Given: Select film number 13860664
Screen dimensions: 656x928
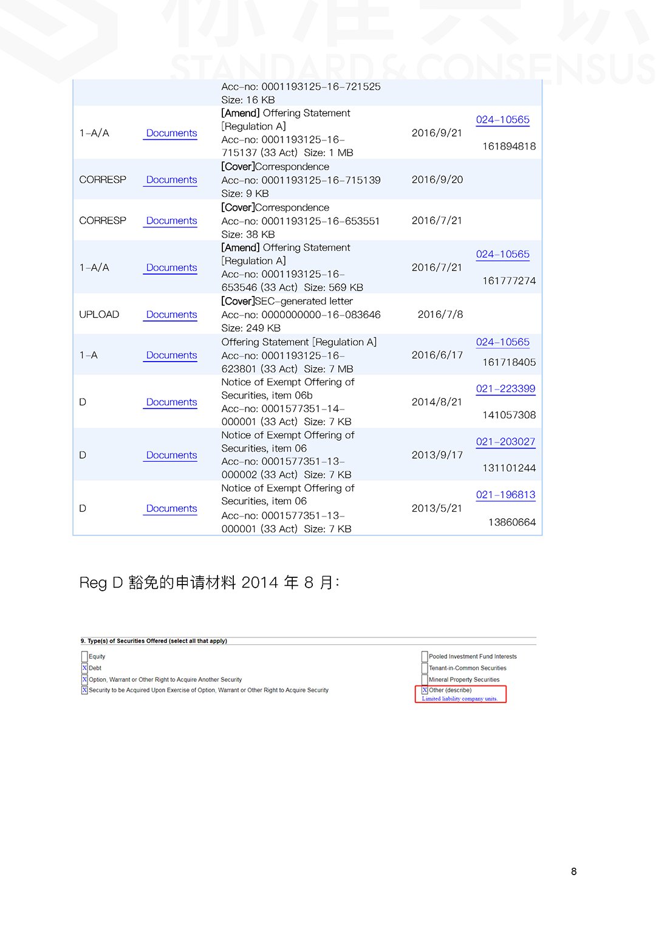Looking at the screenshot, I should [x=512, y=523].
